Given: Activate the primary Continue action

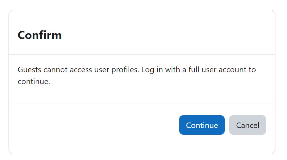Looking at the screenshot, I should pyautogui.click(x=202, y=125).
